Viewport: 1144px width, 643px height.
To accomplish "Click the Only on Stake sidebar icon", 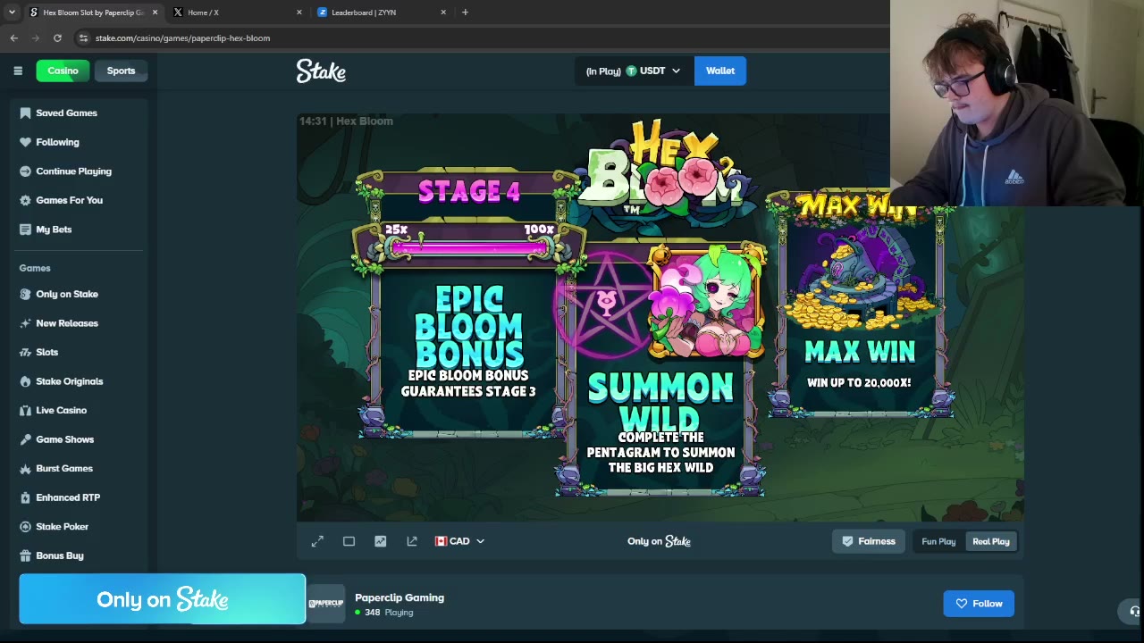I will pyautogui.click(x=25, y=294).
